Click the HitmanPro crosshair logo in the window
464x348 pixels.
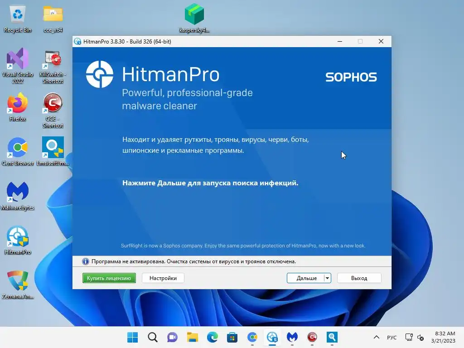click(99, 74)
